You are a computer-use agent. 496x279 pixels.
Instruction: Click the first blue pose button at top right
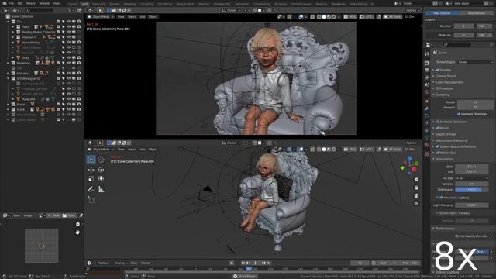coord(442,13)
